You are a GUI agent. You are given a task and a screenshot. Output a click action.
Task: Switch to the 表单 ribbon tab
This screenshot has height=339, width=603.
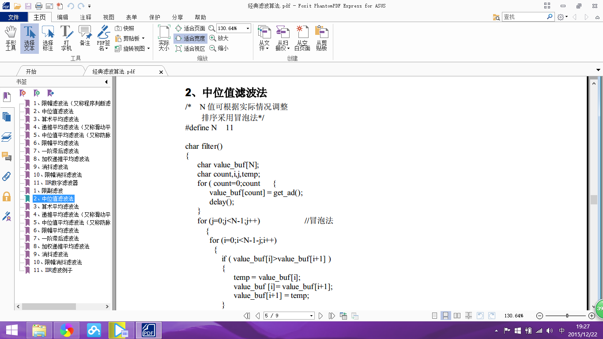132,17
